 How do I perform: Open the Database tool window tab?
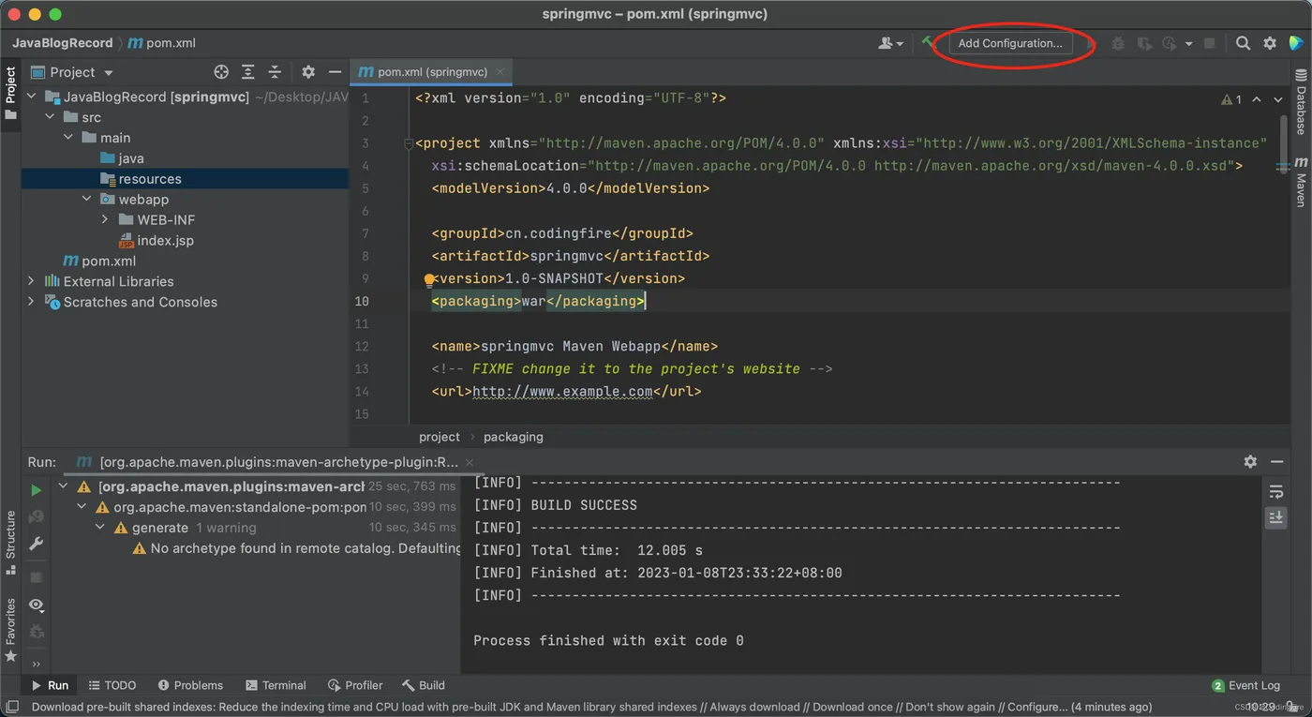coord(1301,103)
